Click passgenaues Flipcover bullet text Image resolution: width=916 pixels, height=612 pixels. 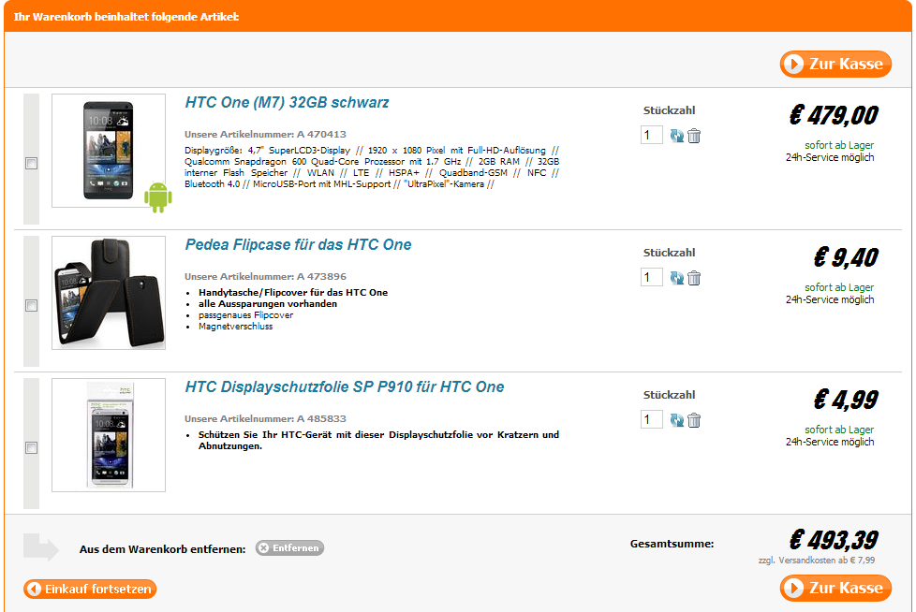(245, 315)
